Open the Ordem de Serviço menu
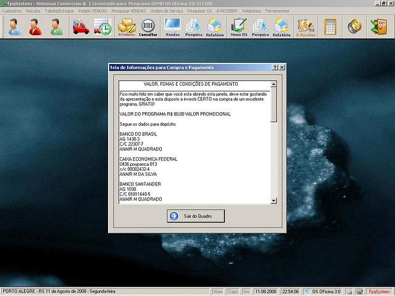 (167, 11)
